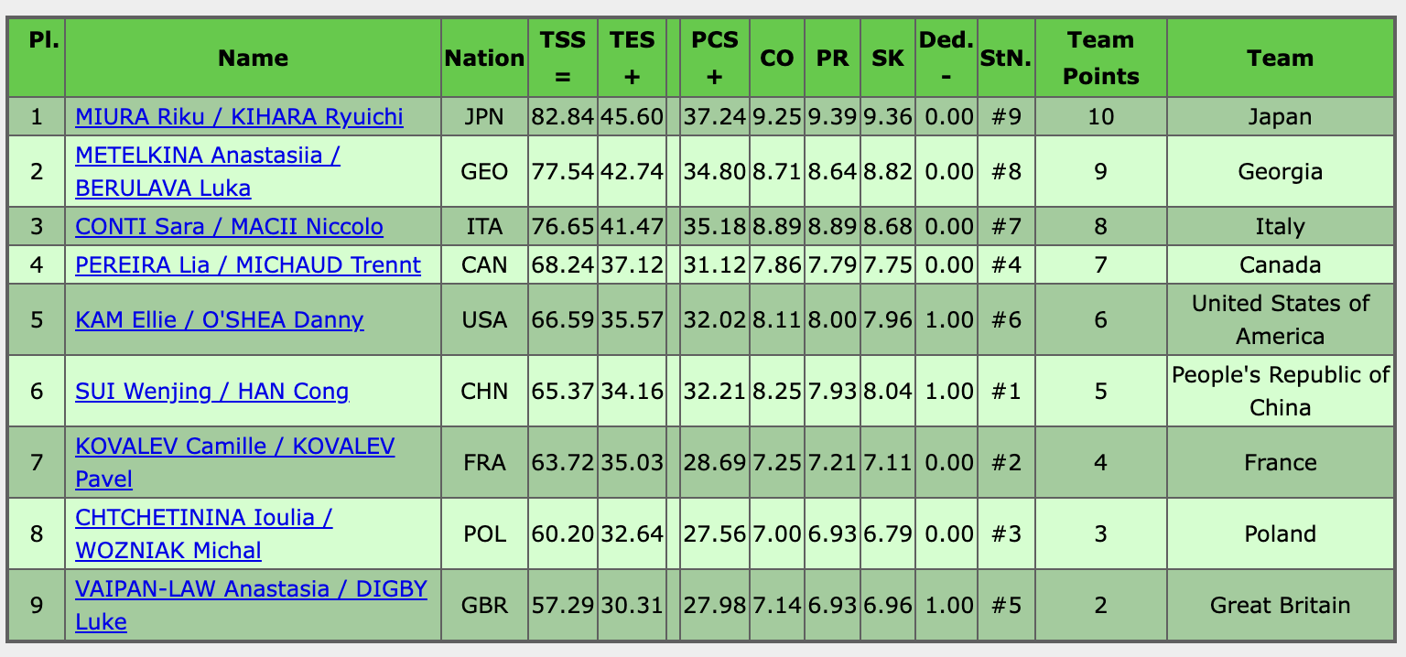Click KOVALEV Camille / KOVALEV Pavel link

point(234,447)
